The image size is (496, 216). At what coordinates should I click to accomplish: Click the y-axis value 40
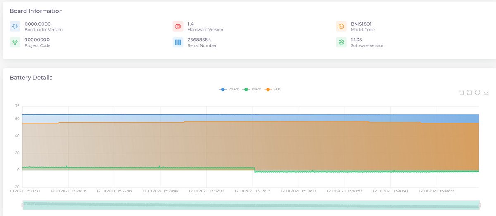pos(17,136)
